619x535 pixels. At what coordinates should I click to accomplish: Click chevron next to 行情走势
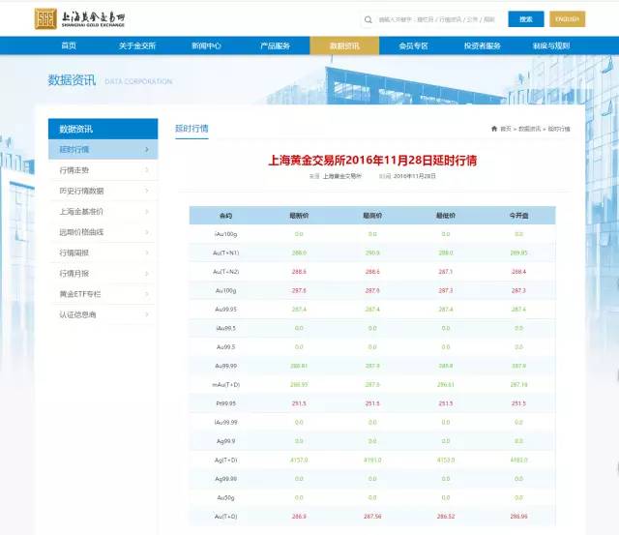147,170
